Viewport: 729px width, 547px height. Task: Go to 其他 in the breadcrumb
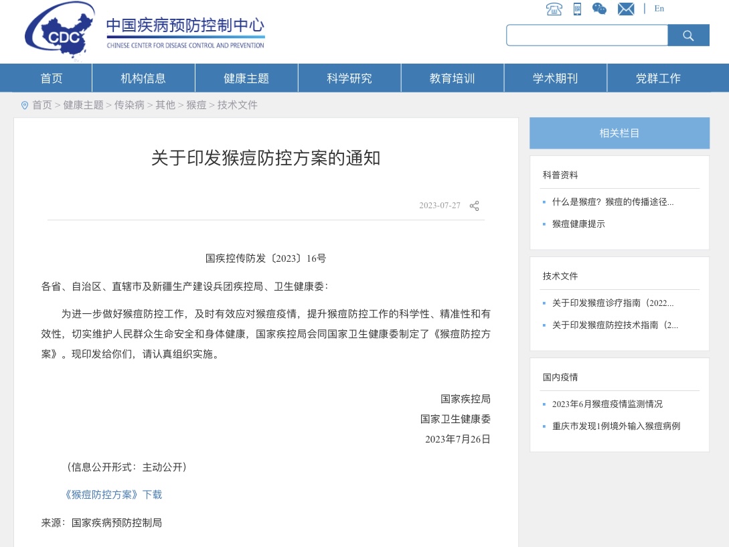click(x=165, y=105)
